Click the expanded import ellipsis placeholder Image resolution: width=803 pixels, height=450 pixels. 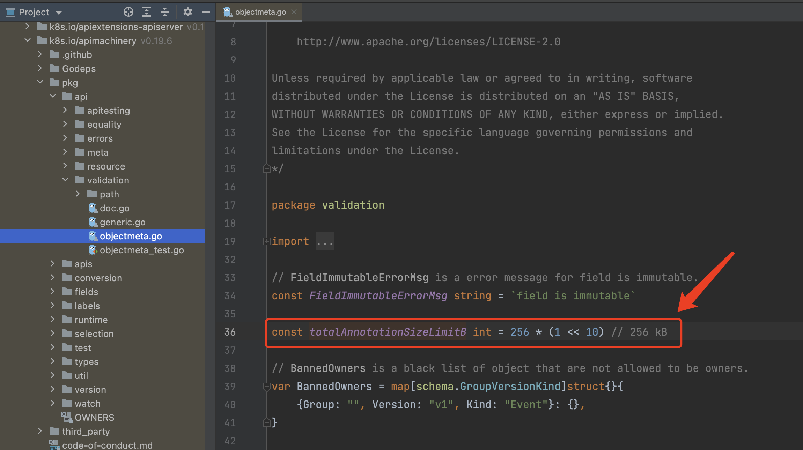tap(325, 241)
